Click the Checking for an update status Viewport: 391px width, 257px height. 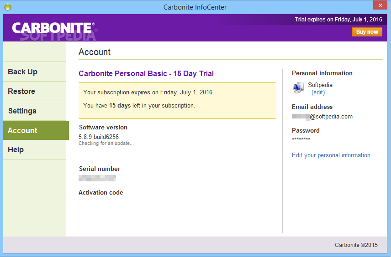pos(106,143)
